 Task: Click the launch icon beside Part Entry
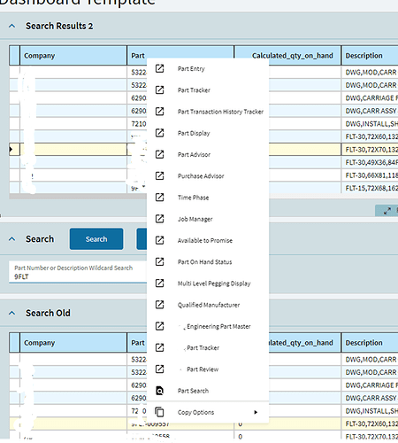point(159,68)
